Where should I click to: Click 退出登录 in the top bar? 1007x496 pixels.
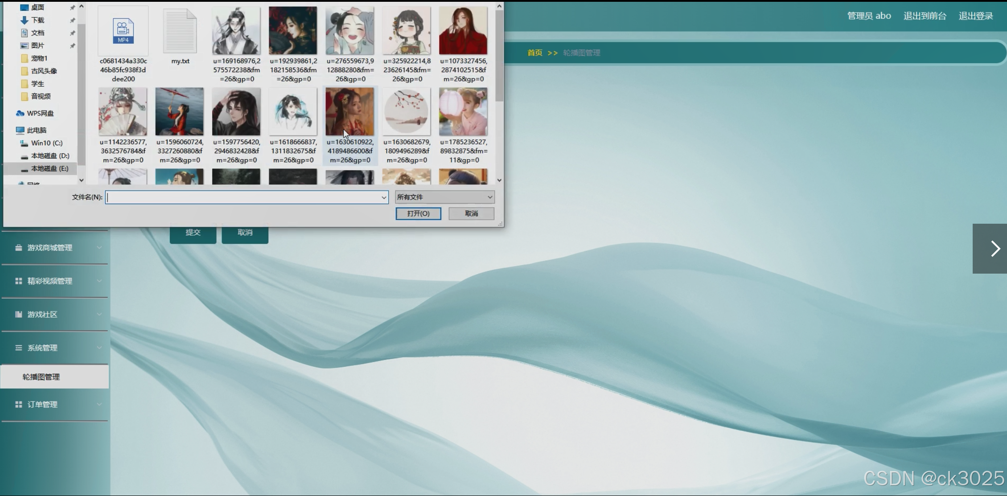pos(975,16)
